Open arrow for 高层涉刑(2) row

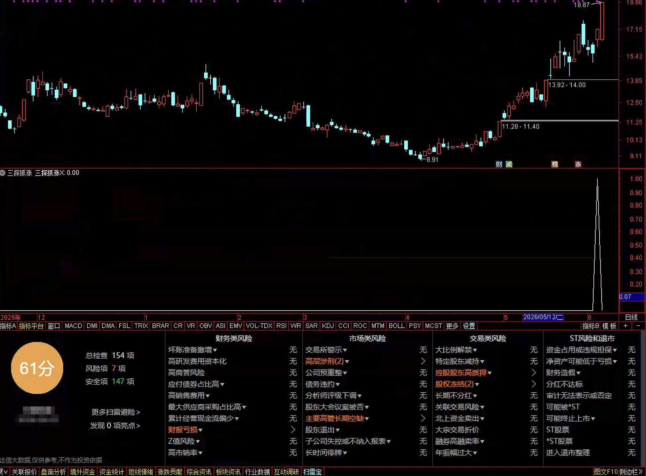423,361
